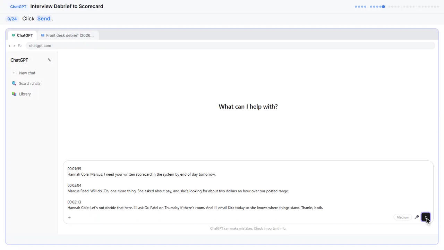Switch to Front desk debrief tab
444x250 pixels.
point(67,35)
